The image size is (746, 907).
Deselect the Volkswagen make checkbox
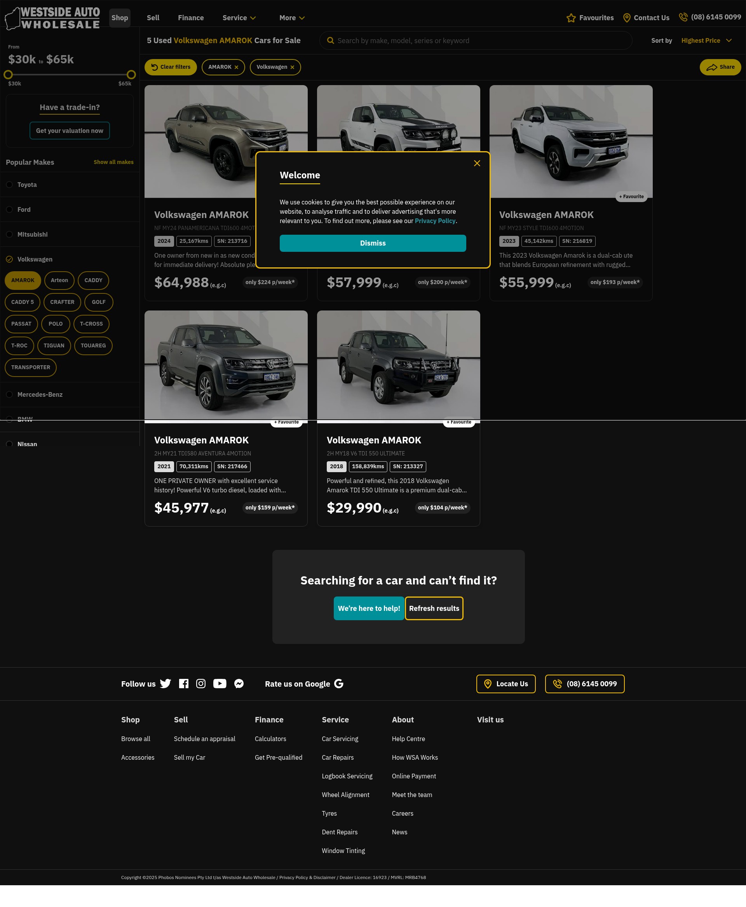9,259
